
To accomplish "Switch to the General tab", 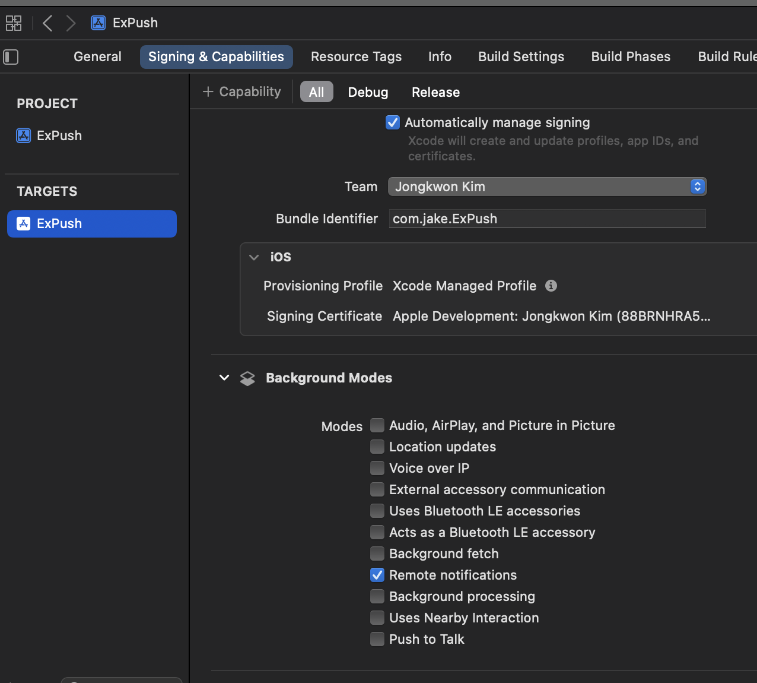I will 97,56.
